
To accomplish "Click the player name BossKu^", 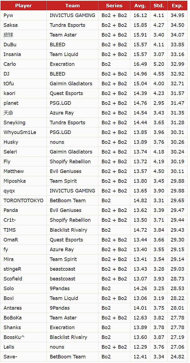I will [x=15, y=337].
